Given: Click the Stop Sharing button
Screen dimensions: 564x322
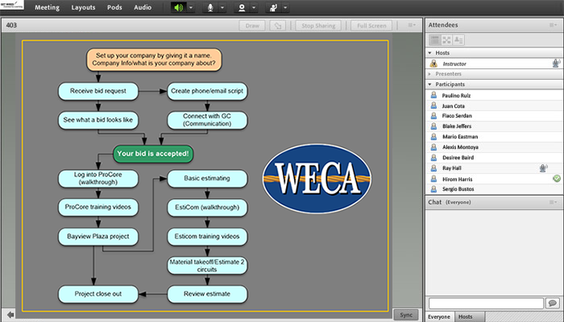Looking at the screenshot, I should (x=319, y=26).
